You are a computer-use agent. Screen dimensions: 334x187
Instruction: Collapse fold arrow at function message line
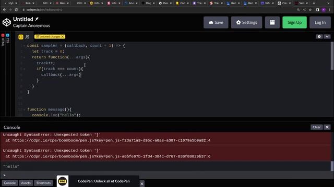coord(25,110)
